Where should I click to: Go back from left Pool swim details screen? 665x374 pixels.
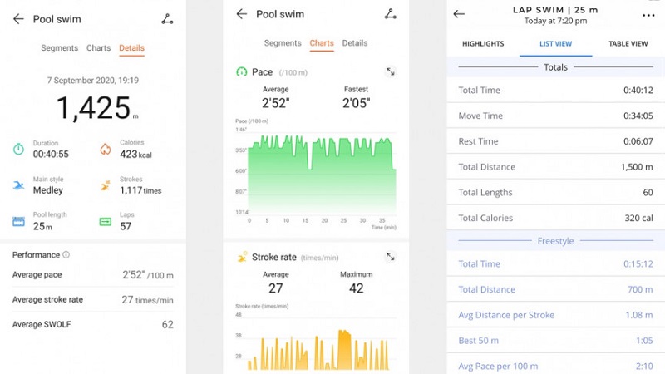pos(18,19)
